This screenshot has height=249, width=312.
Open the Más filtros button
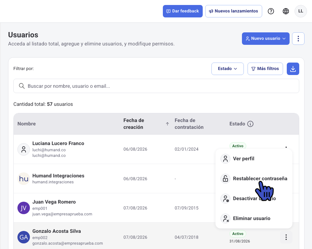265,69
